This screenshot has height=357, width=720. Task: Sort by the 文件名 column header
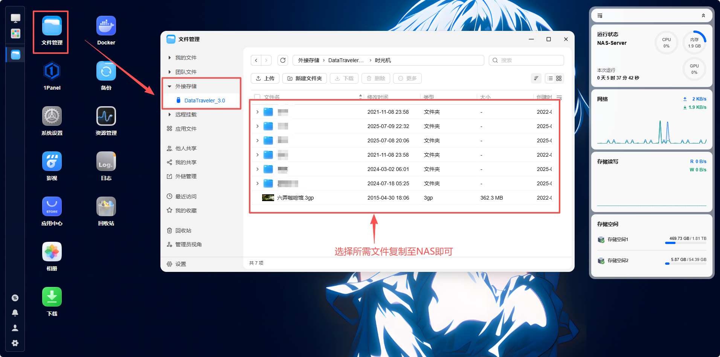(x=272, y=97)
